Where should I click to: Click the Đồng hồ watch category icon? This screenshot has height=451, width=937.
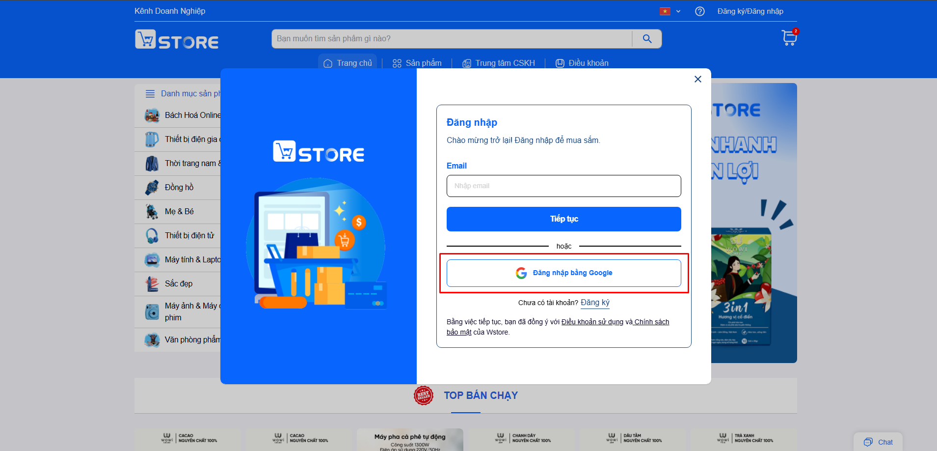pos(152,188)
